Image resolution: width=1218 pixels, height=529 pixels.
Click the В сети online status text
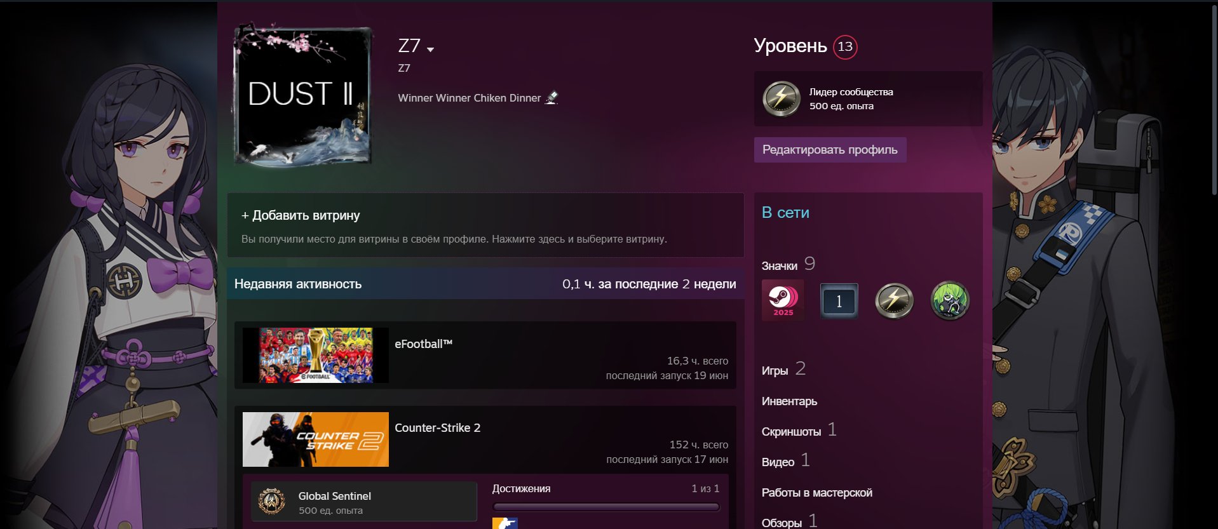[785, 213]
